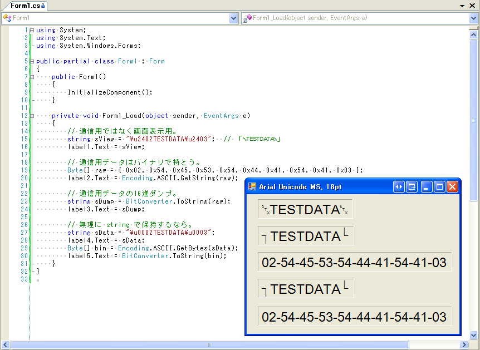Click the green comment on line 22
The height and width of the screenshot is (350, 480).
pos(123,194)
